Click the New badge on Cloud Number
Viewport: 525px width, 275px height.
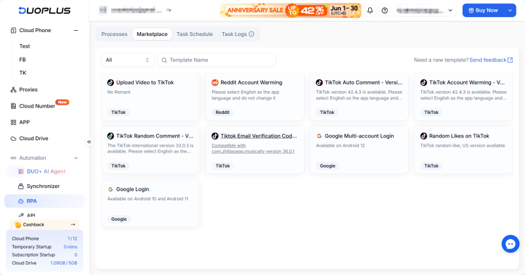click(x=62, y=102)
